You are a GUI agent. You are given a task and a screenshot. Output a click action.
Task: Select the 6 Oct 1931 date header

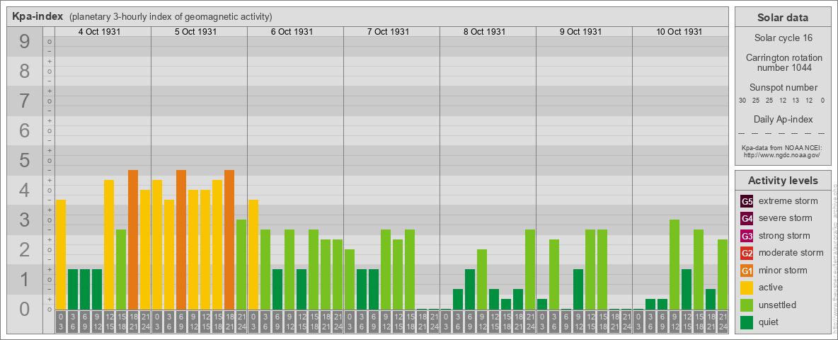tap(292, 32)
